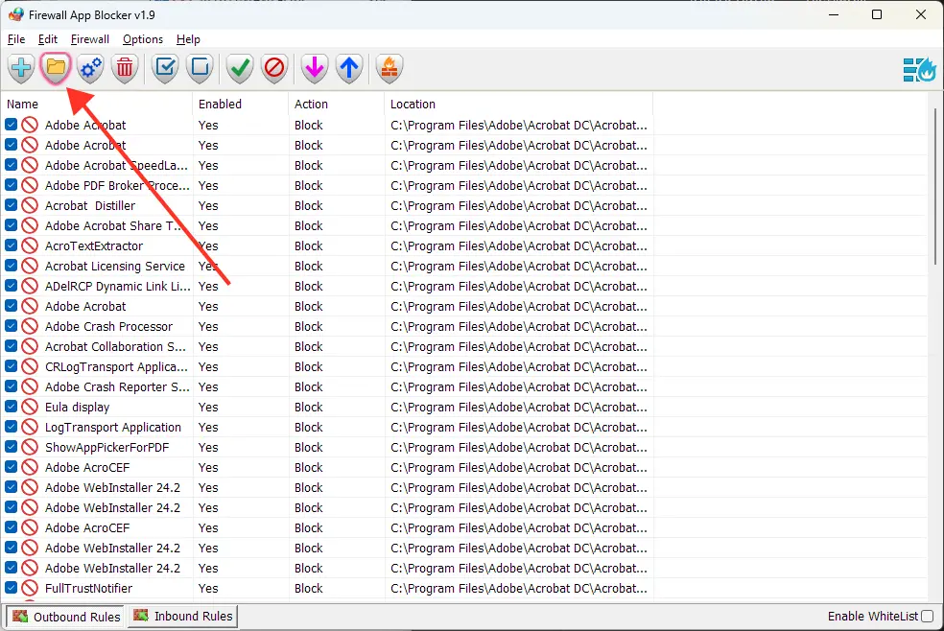Click the block icon beside LogTransport Application
Screen dimensions: 944x631
pos(30,427)
